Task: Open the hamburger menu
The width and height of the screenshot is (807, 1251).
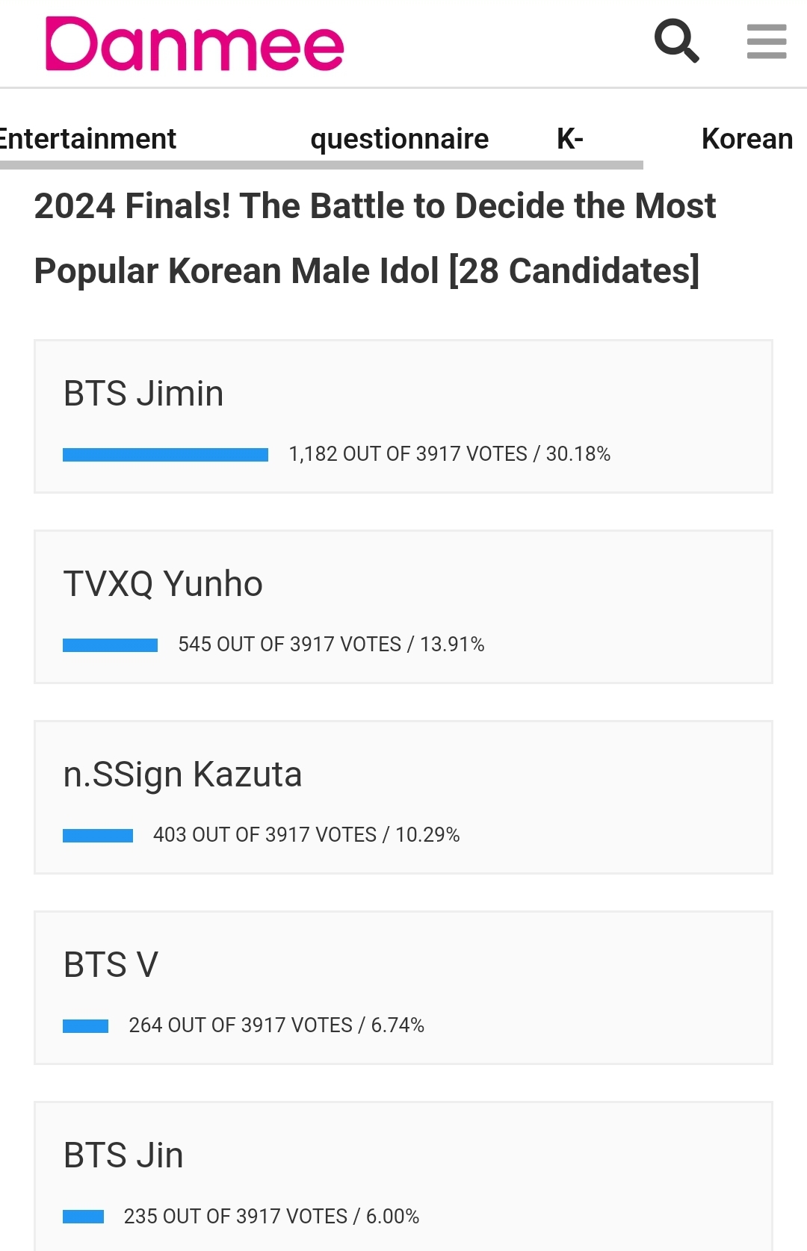Action: pos(766,41)
